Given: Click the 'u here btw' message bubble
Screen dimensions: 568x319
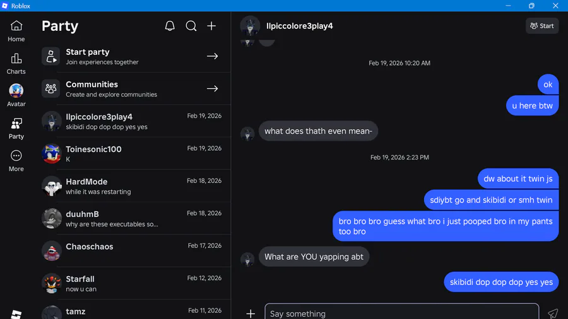Looking at the screenshot, I should point(532,106).
